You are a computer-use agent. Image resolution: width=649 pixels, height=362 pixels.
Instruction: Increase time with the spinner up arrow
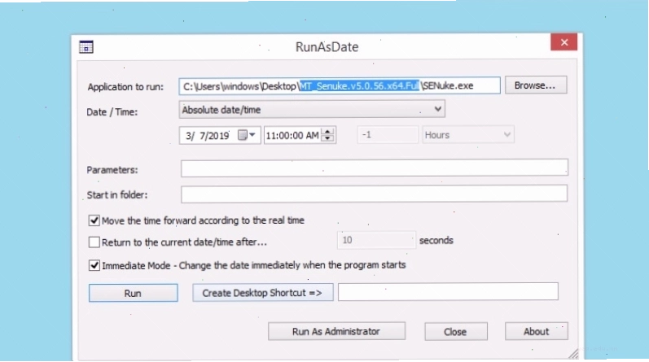[327, 132]
